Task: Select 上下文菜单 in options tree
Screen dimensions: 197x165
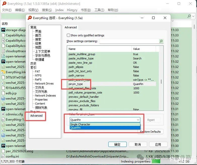Action: pyautogui.click(x=43, y=51)
